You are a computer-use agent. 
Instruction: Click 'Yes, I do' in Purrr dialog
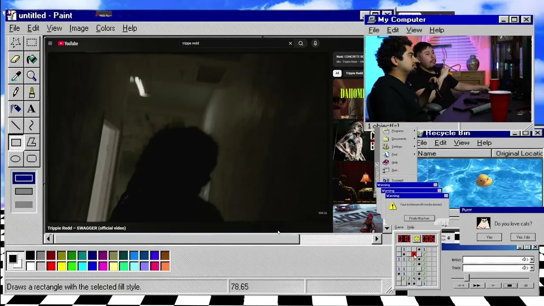click(x=523, y=237)
